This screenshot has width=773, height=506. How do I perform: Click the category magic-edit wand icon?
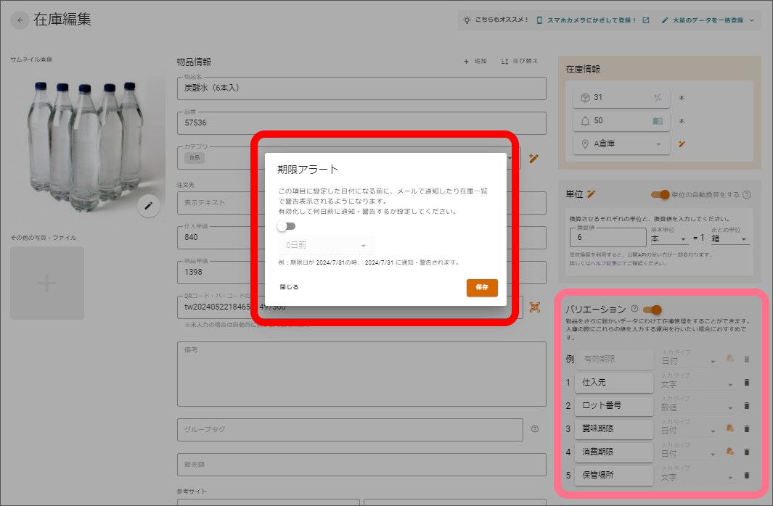533,159
